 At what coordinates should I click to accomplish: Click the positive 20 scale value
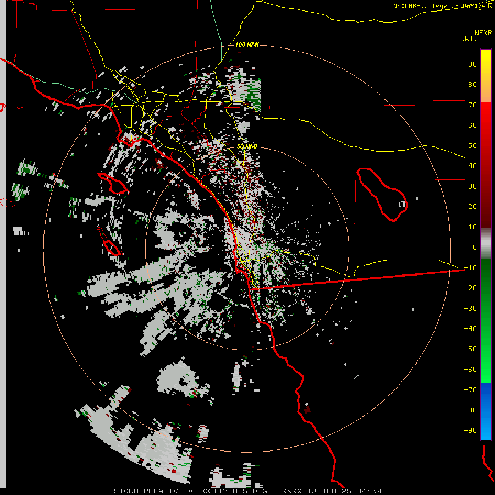click(x=472, y=206)
